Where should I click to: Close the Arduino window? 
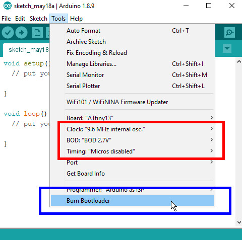[x=232, y=6]
